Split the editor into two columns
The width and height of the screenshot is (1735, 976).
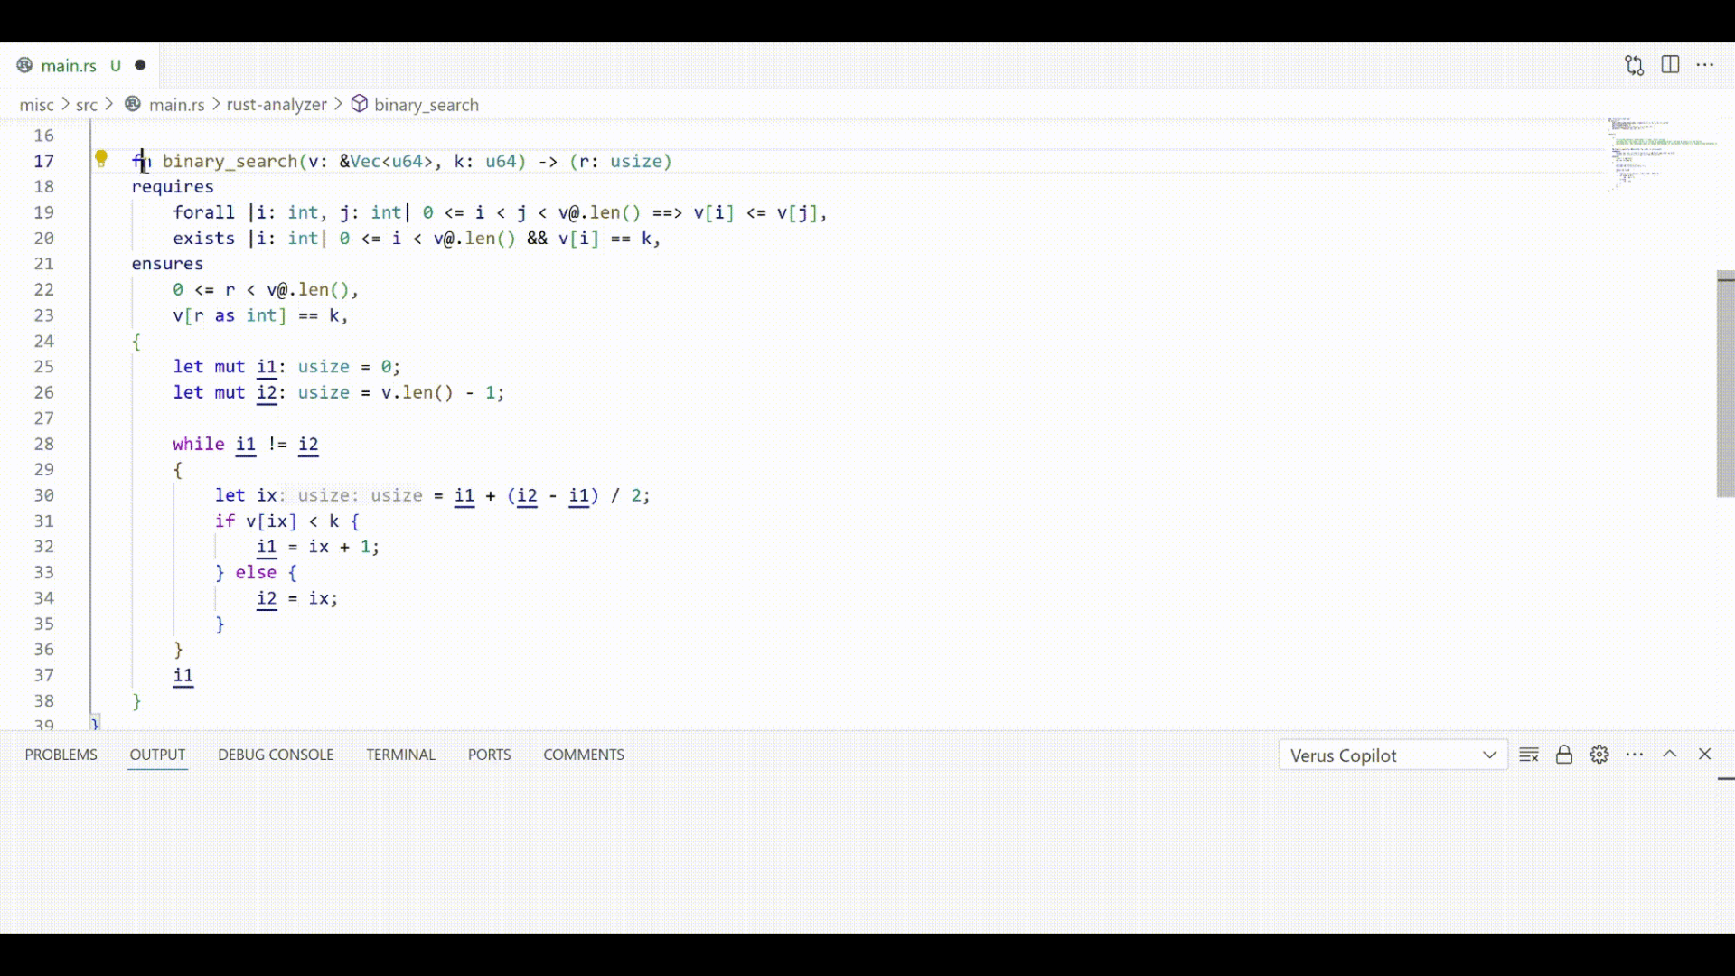(x=1670, y=64)
